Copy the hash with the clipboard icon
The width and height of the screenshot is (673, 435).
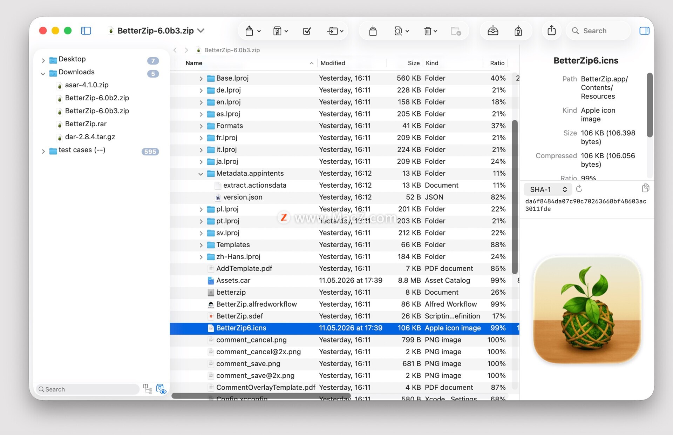(x=645, y=188)
